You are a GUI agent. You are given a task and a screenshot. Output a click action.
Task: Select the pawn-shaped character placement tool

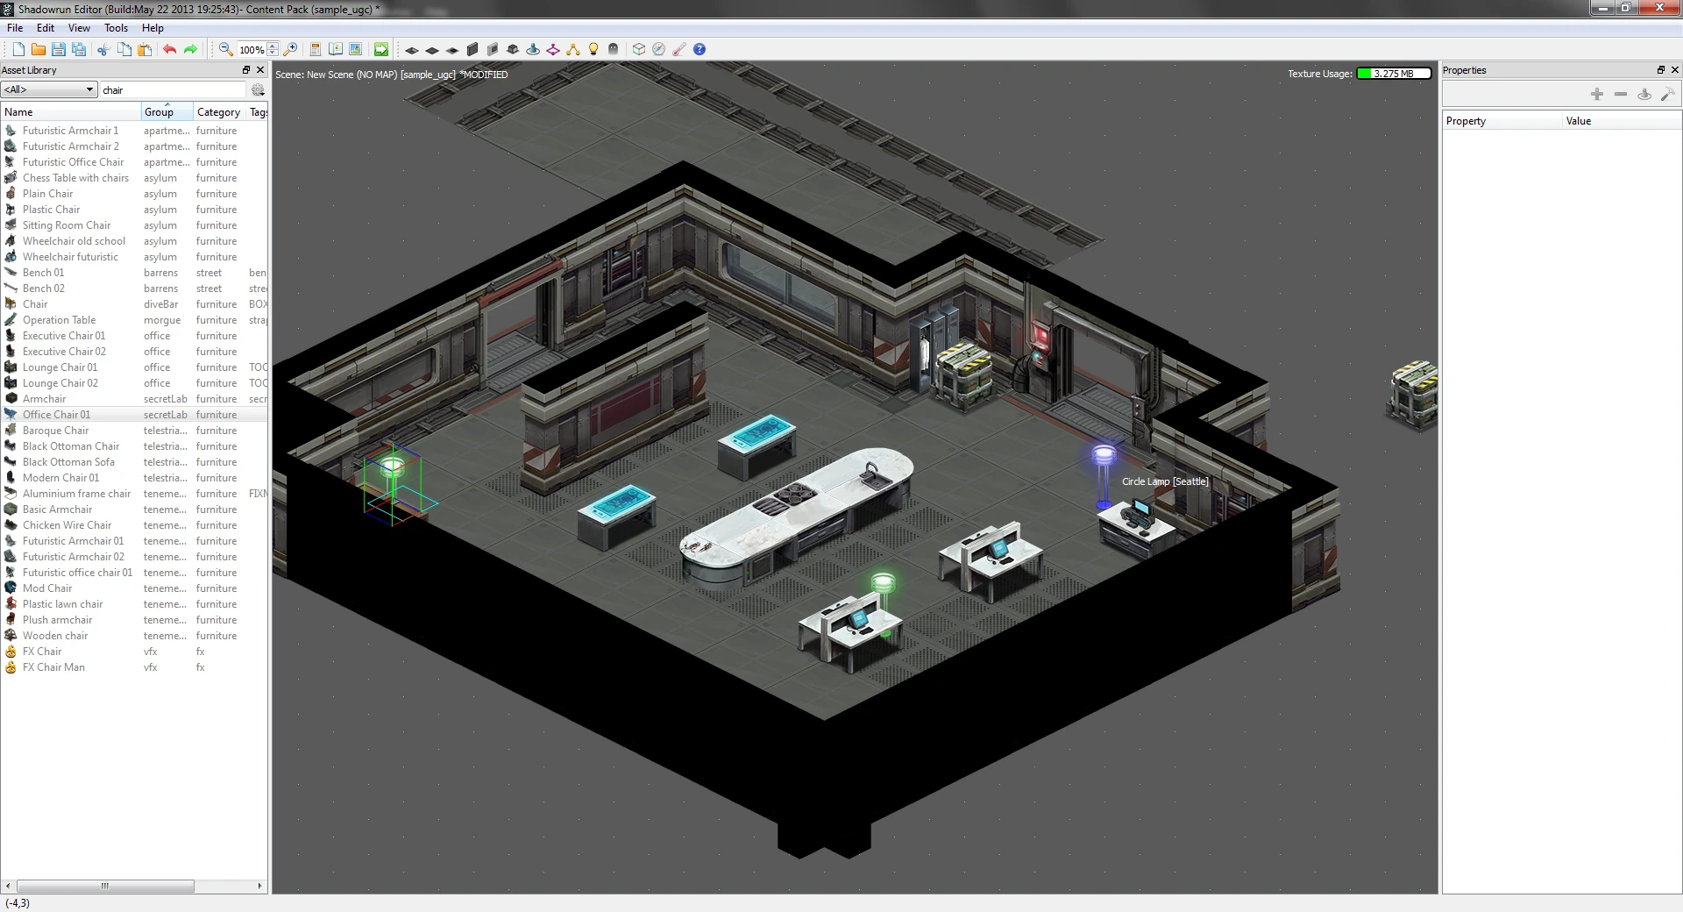coord(533,50)
